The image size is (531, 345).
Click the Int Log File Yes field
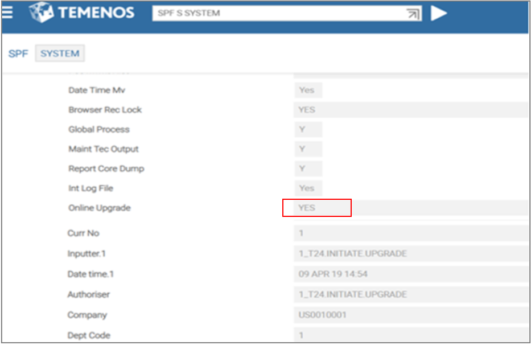pyautogui.click(x=307, y=188)
